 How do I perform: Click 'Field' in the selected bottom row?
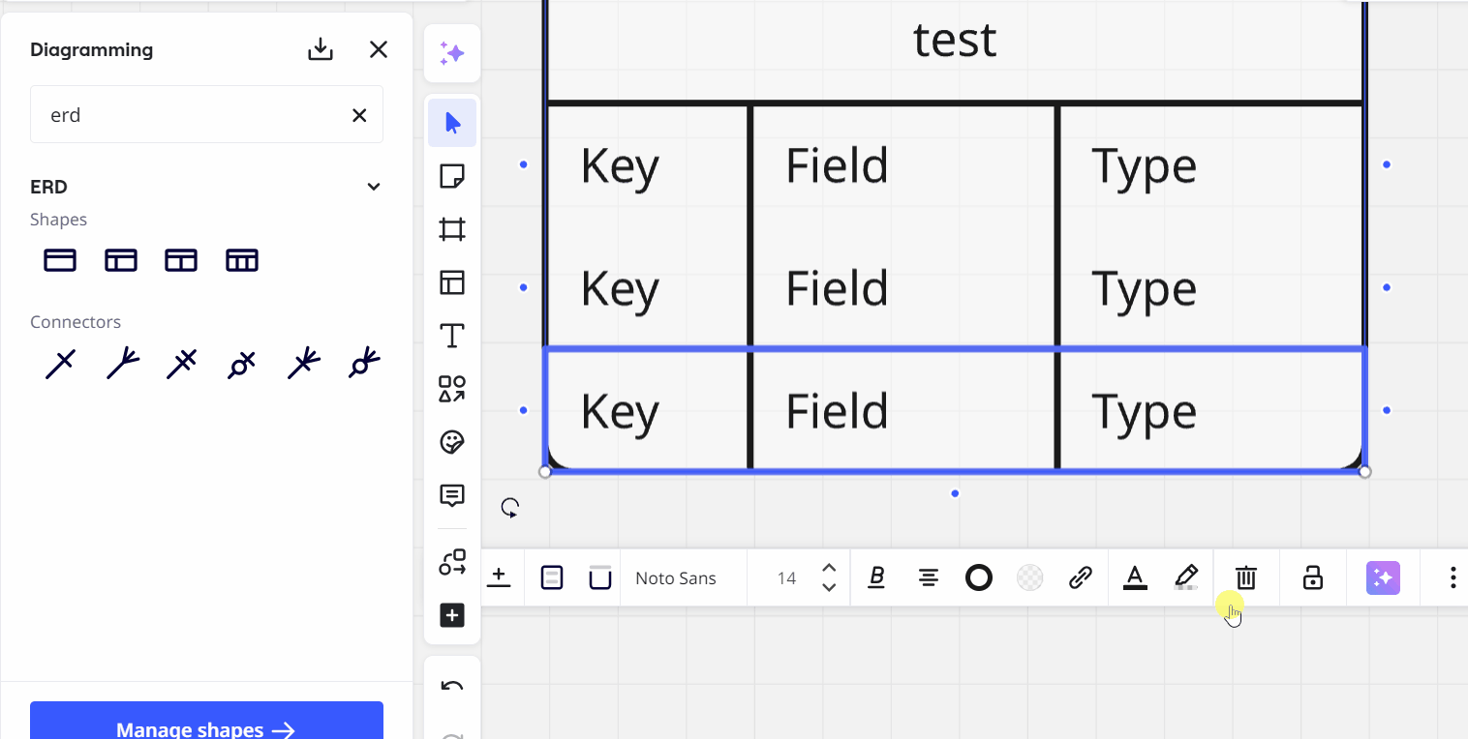pyautogui.click(x=837, y=411)
